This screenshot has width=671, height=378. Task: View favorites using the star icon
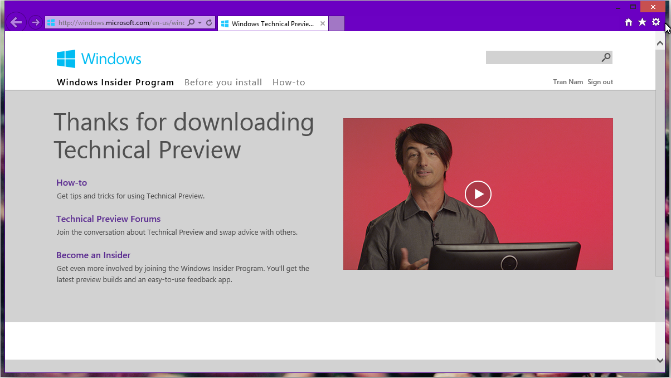point(642,23)
